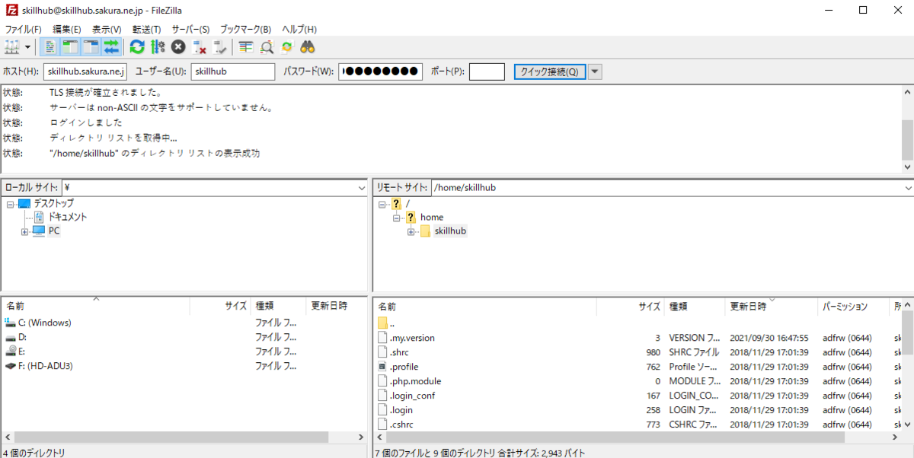The image size is (914, 458).
Task: Search for files with binoculars icon
Action: click(308, 47)
